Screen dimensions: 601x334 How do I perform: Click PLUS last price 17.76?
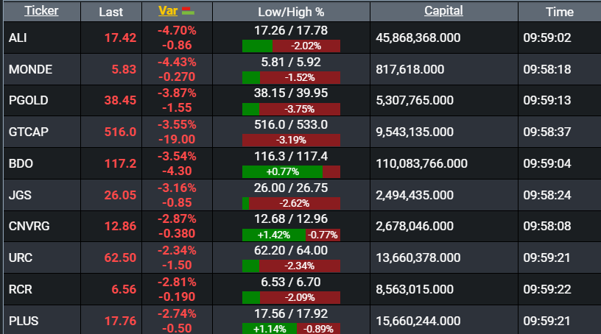tap(120, 321)
